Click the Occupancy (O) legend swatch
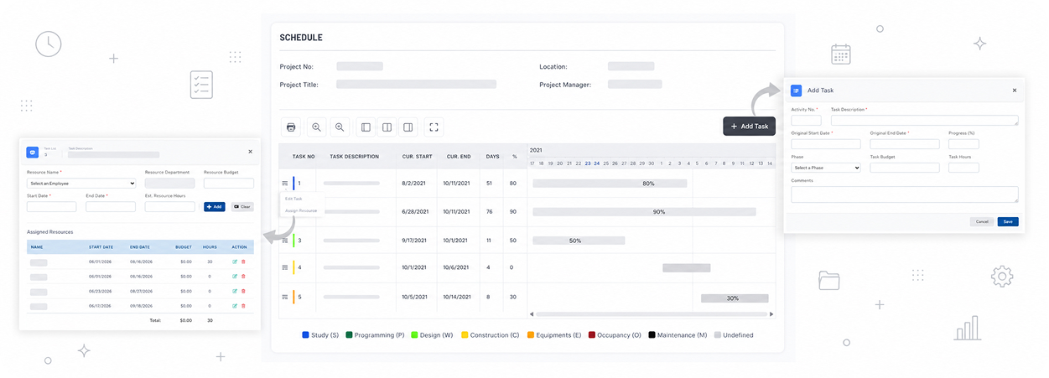 tap(592, 335)
